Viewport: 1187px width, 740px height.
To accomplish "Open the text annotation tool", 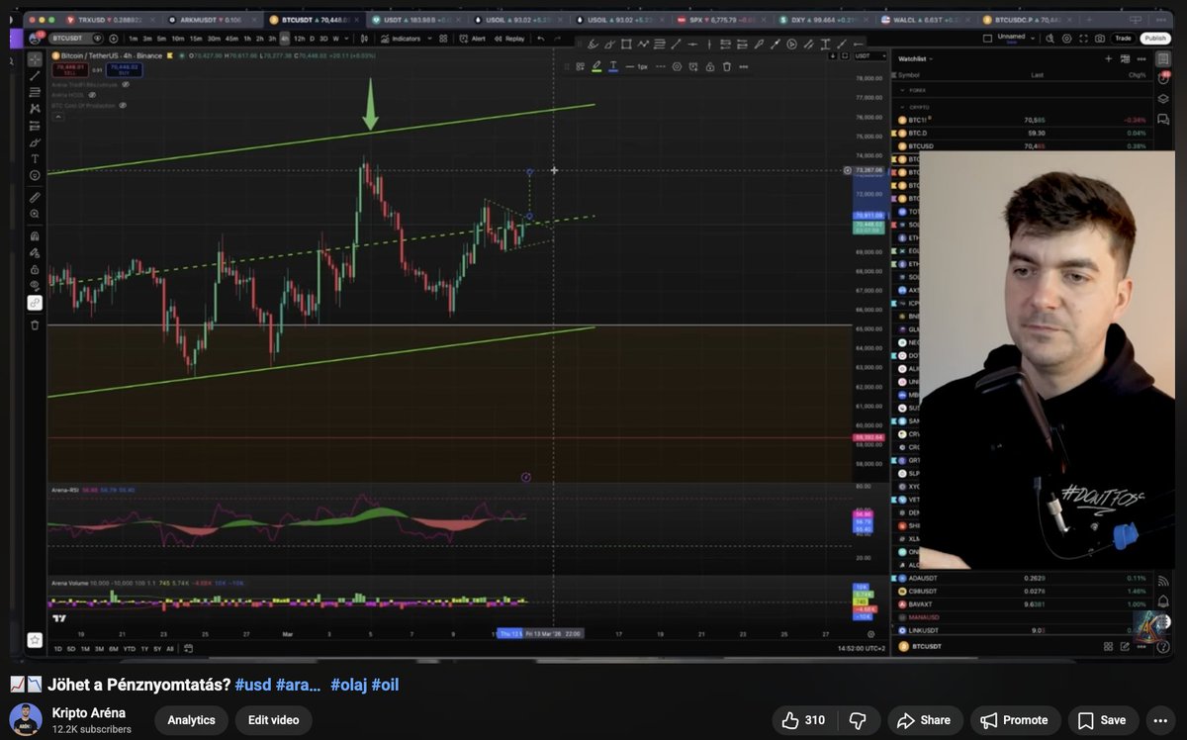I will click(x=35, y=158).
